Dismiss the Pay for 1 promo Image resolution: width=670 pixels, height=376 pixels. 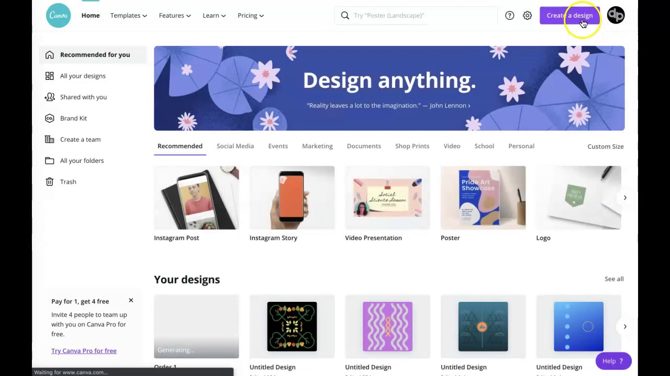[x=131, y=300]
